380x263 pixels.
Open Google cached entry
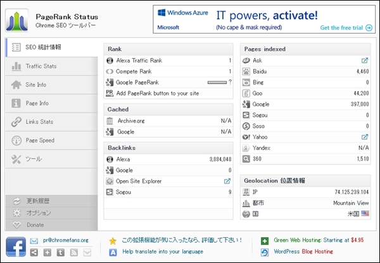(168, 132)
